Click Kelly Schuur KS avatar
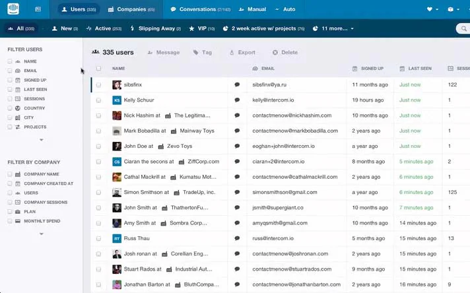Viewport: 470px width, 293px height. point(117,100)
